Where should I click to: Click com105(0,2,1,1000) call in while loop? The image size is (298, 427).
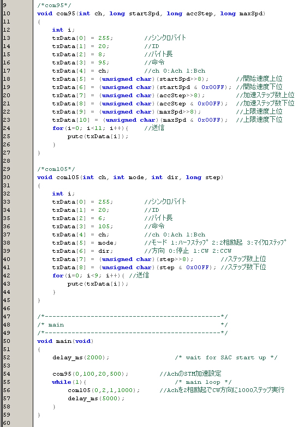point(103,390)
